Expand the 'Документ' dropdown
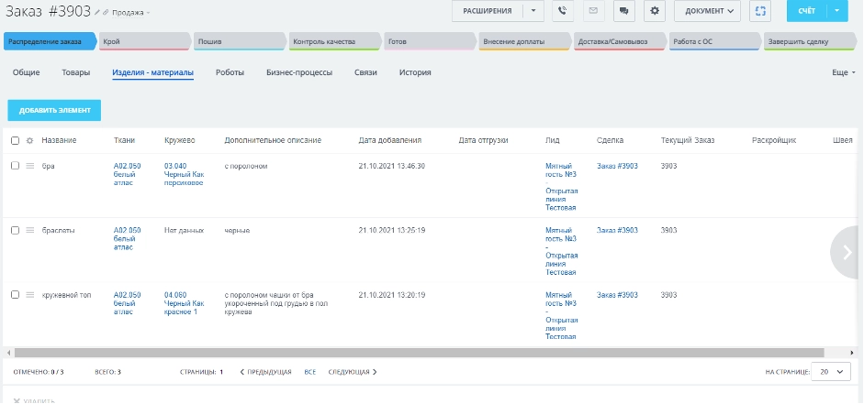Screen dimensions: 864x404 707,11
